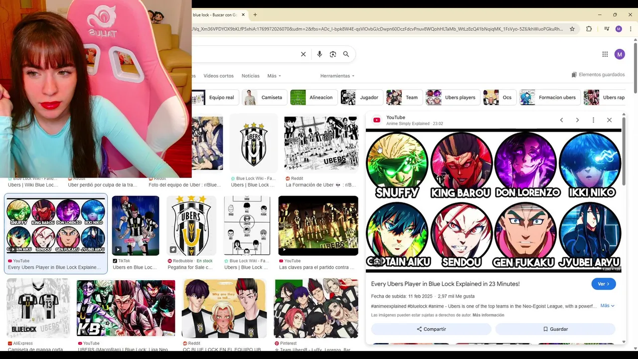Select the Formacion ubers filter chip

tap(550, 98)
